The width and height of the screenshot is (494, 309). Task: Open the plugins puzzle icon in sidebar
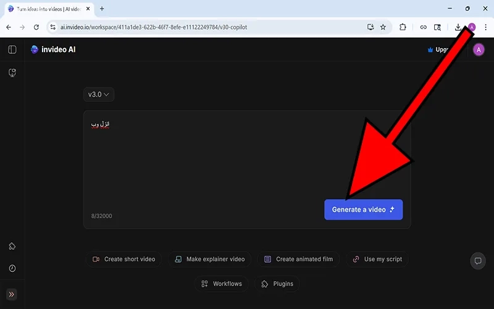point(12,246)
